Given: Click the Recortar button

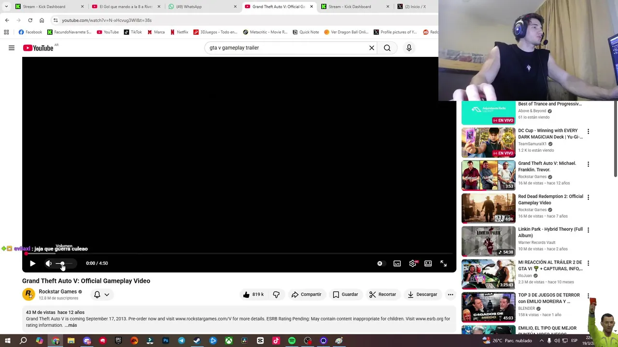Looking at the screenshot, I should (382, 294).
